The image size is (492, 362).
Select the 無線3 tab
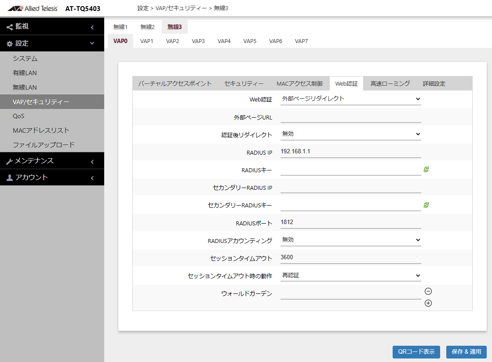pos(175,27)
